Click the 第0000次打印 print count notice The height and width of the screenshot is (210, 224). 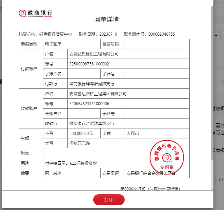(x=150, y=189)
